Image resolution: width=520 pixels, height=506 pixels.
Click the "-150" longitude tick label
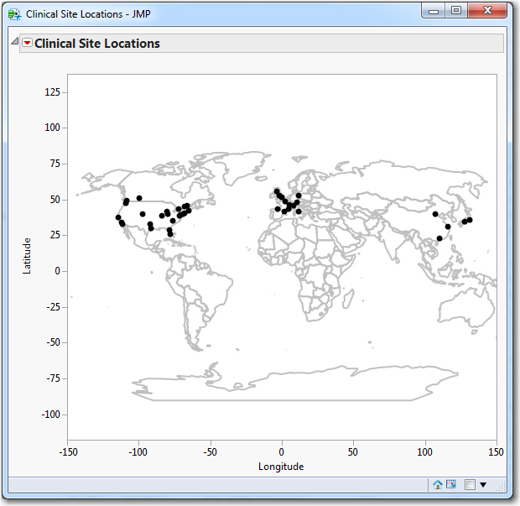click(x=68, y=452)
